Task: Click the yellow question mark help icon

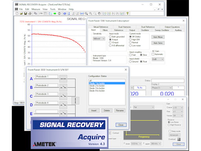Action: point(128,13)
